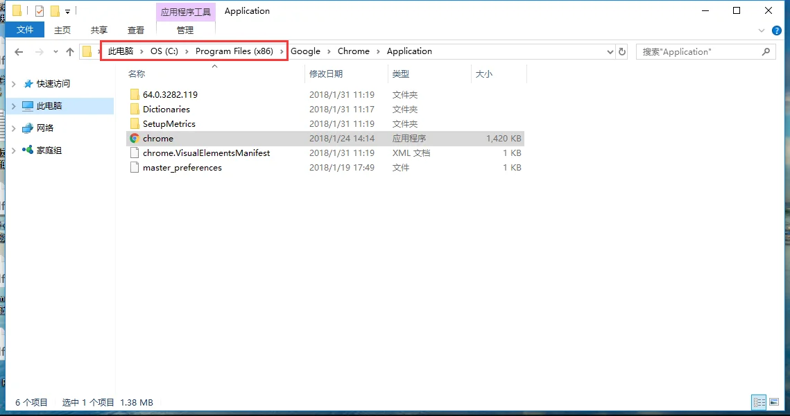Select the Dictionaries folder icon

(134, 109)
